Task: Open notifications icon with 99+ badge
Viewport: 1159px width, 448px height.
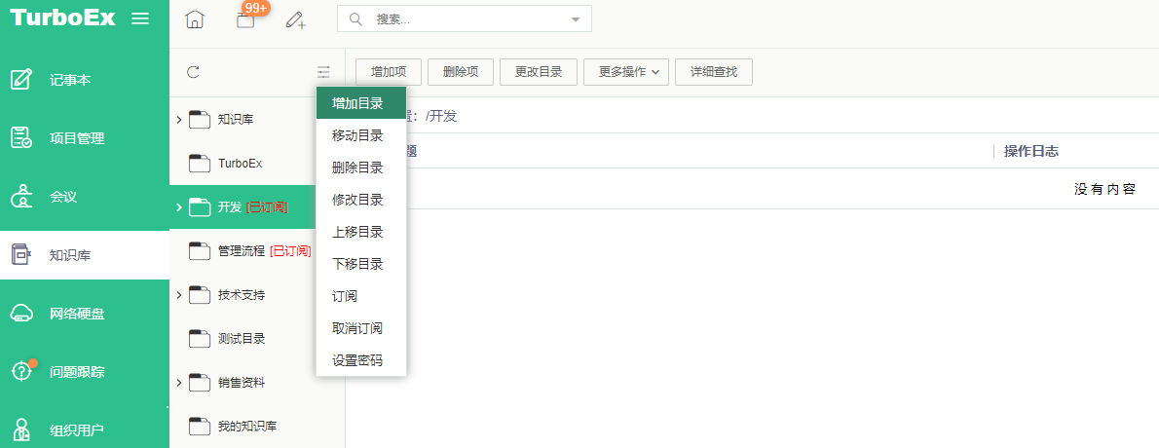Action: [x=245, y=19]
